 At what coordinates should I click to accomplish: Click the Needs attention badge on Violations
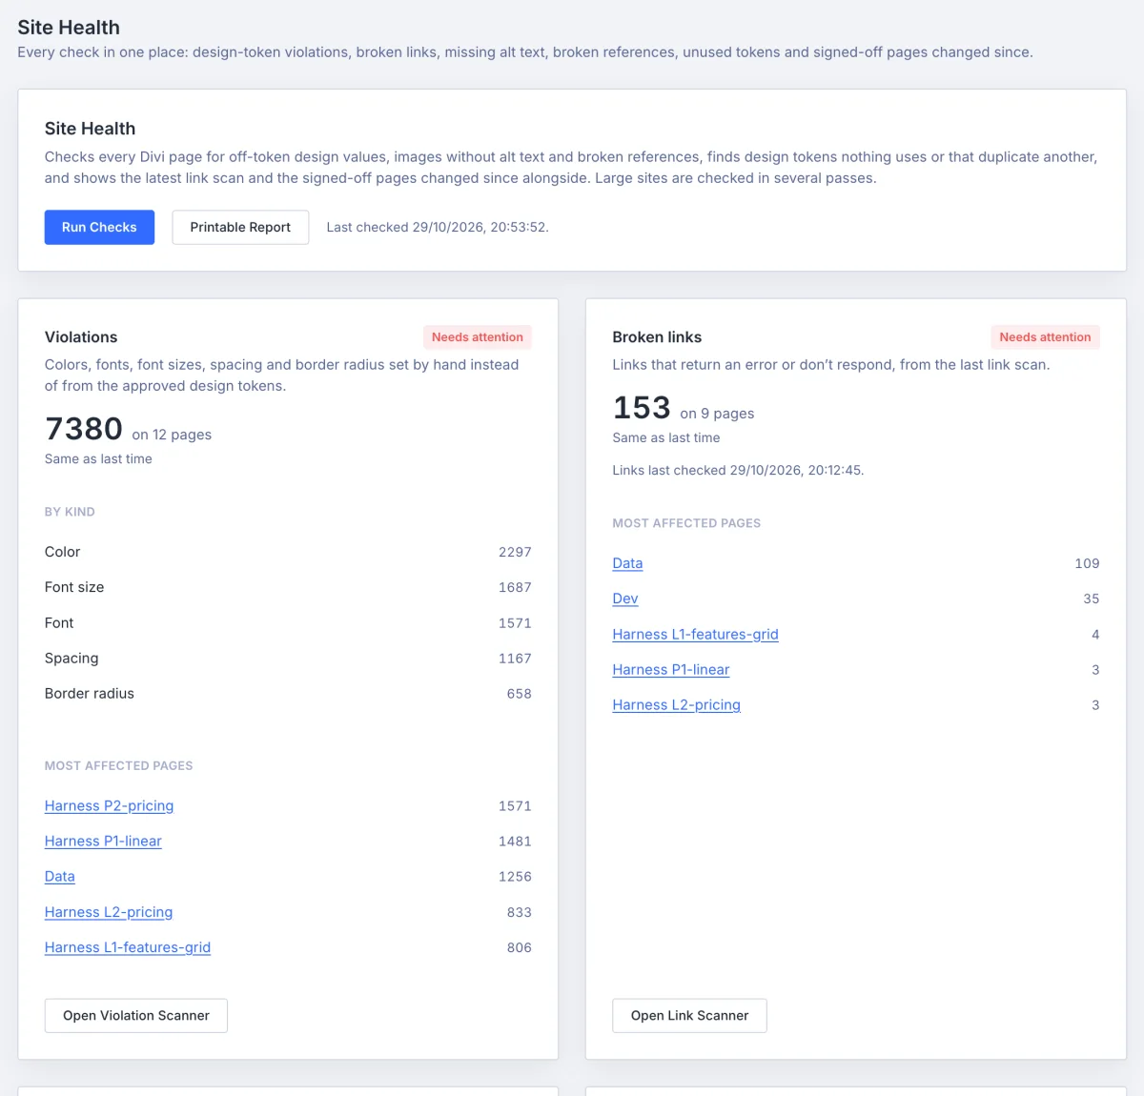478,337
